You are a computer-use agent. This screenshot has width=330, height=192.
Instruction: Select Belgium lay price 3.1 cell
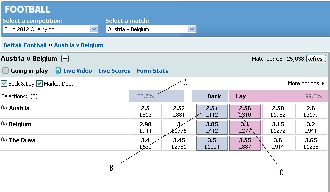pyautogui.click(x=245, y=127)
